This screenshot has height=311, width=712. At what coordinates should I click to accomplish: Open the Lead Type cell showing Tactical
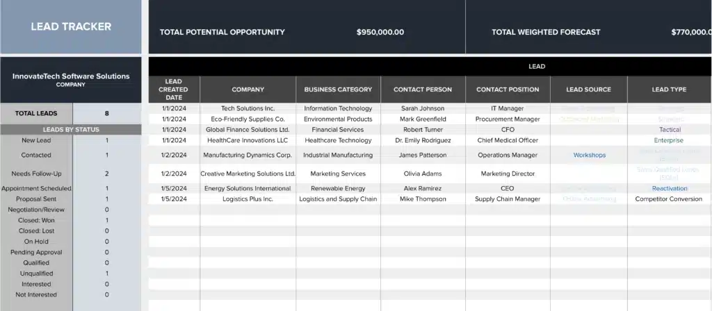point(670,130)
